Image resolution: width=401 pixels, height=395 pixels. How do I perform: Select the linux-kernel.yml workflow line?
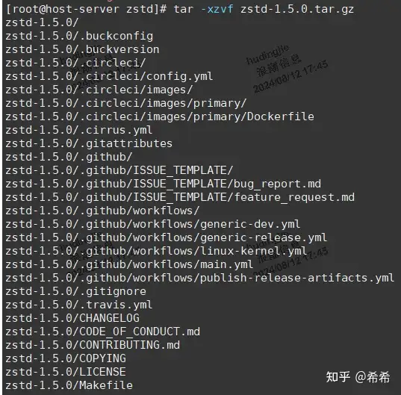pyautogui.click(x=156, y=251)
